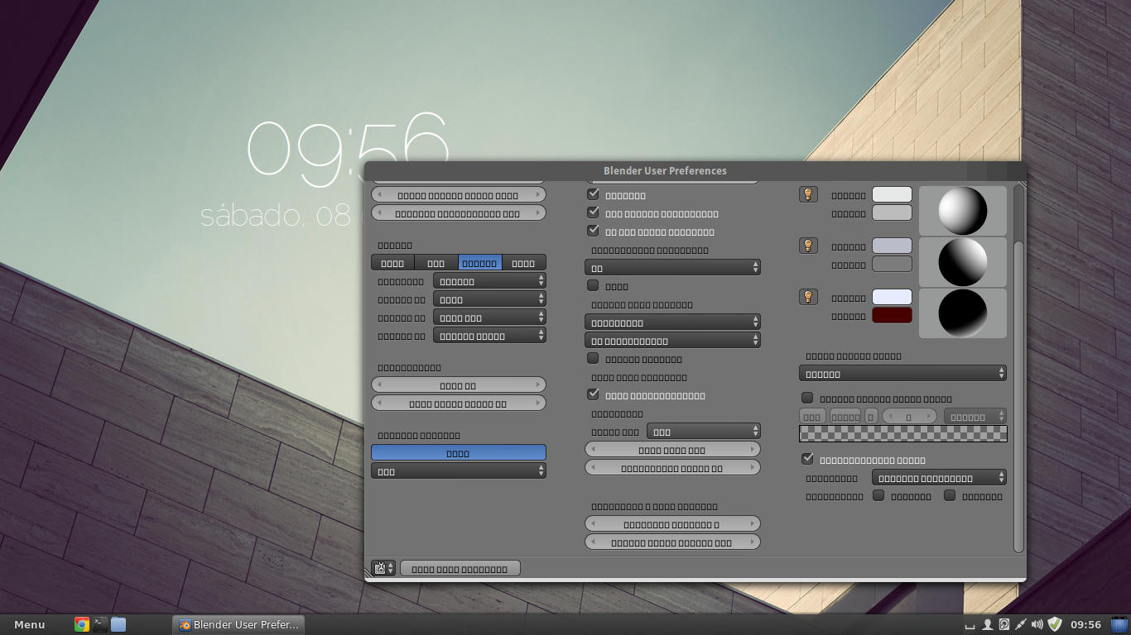Select the first sound device segment, None

tap(392, 263)
